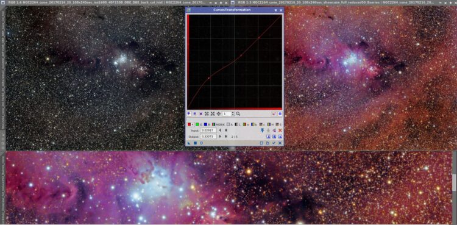Select the CIE L lightness channel

(238, 124)
